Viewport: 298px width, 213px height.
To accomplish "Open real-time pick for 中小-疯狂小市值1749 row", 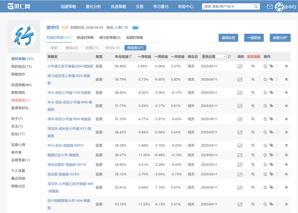I will click(x=253, y=92).
